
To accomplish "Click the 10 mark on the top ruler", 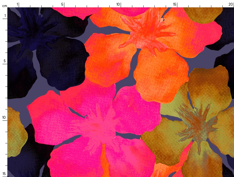I will click(x=118, y=5).
